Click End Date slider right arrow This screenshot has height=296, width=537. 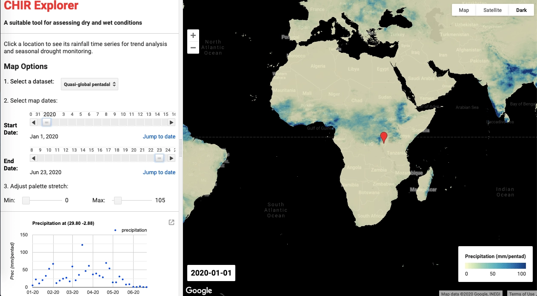pyautogui.click(x=171, y=158)
